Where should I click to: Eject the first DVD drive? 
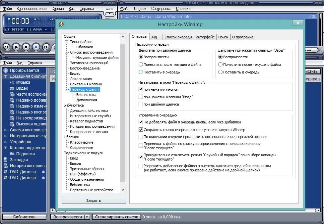tap(43, 172)
